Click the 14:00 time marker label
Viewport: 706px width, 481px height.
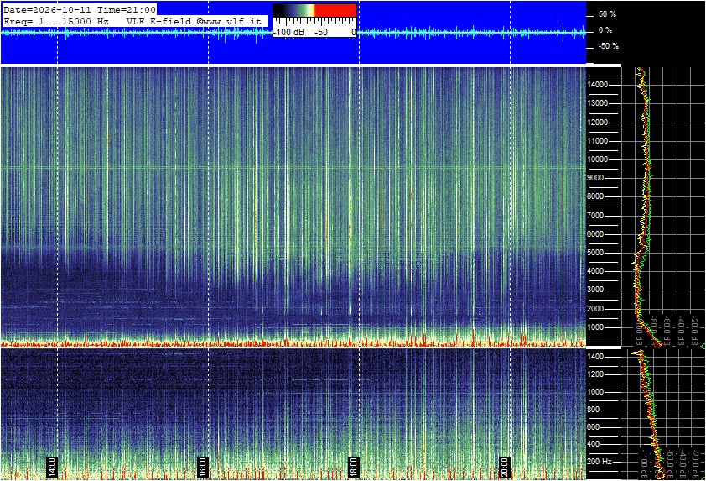pos(51,467)
